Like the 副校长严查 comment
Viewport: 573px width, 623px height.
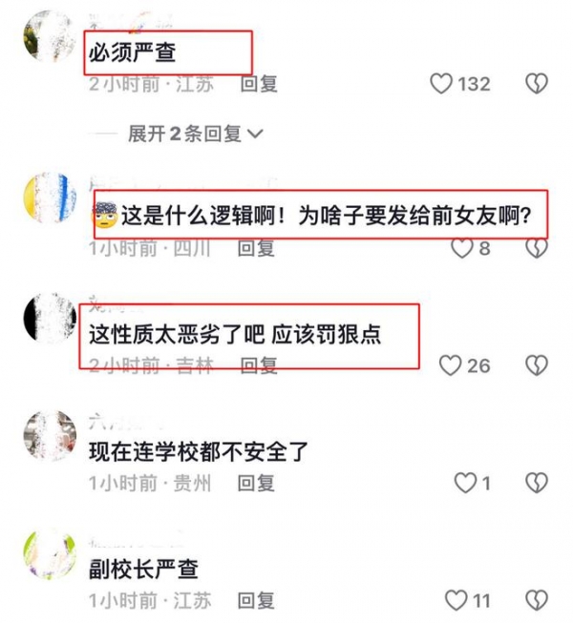[456, 600]
